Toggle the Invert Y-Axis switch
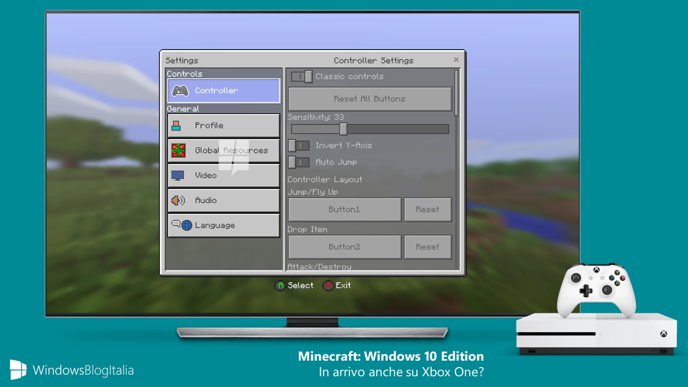Image resolution: width=688 pixels, height=387 pixels. coord(299,146)
